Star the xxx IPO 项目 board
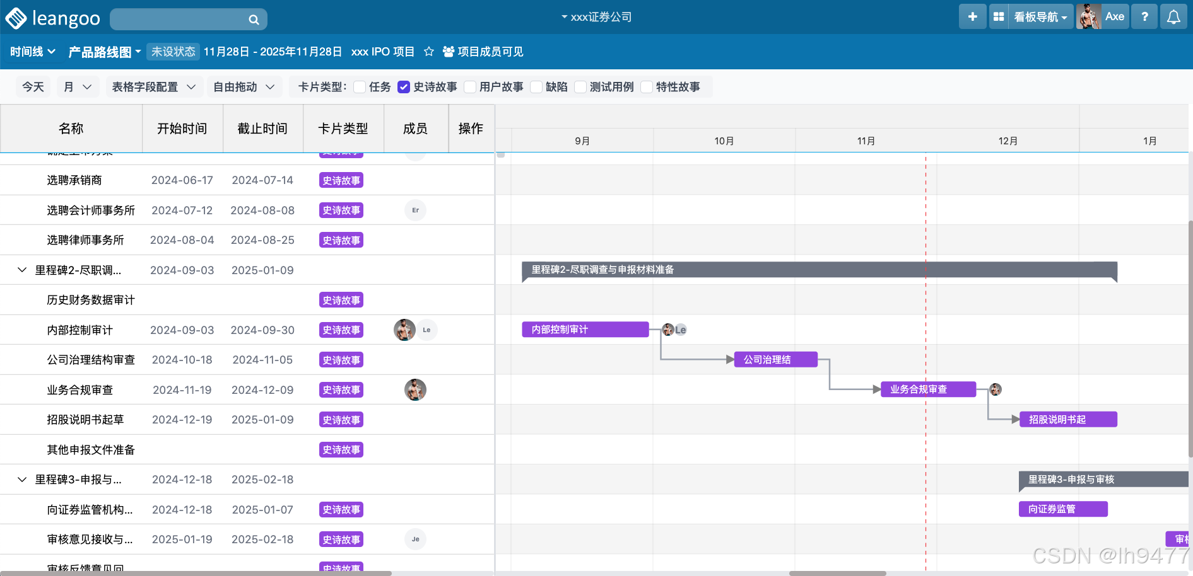Screen dimensions: 1193x576 tap(429, 52)
